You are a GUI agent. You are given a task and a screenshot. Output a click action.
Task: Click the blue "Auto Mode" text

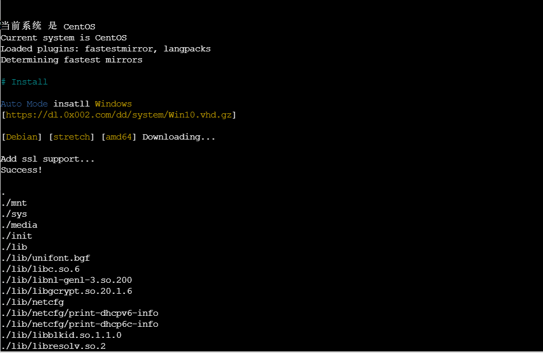coord(24,104)
